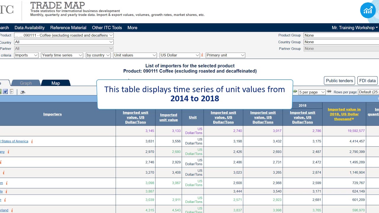Open the Yearly time series dropdown
The height and width of the screenshot is (213, 379).
pyautogui.click(x=62, y=55)
